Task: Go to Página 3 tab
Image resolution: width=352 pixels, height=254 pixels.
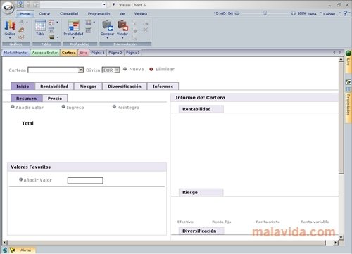Action: point(133,53)
